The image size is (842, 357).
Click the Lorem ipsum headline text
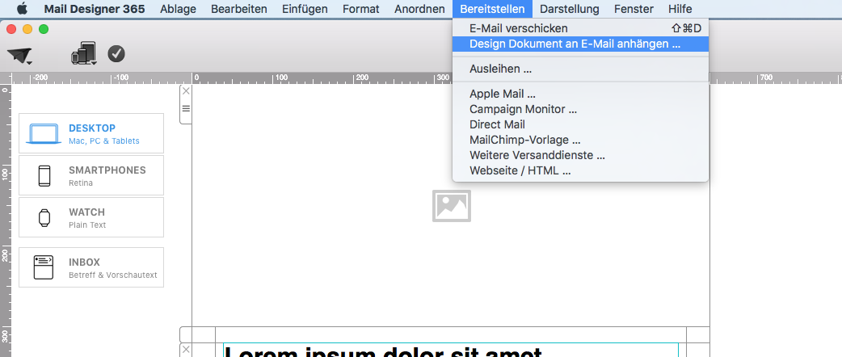(383, 352)
